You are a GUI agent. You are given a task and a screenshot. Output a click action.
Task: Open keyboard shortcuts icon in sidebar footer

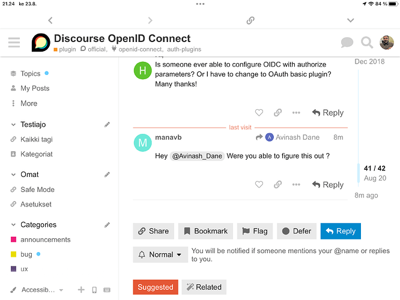107,290
